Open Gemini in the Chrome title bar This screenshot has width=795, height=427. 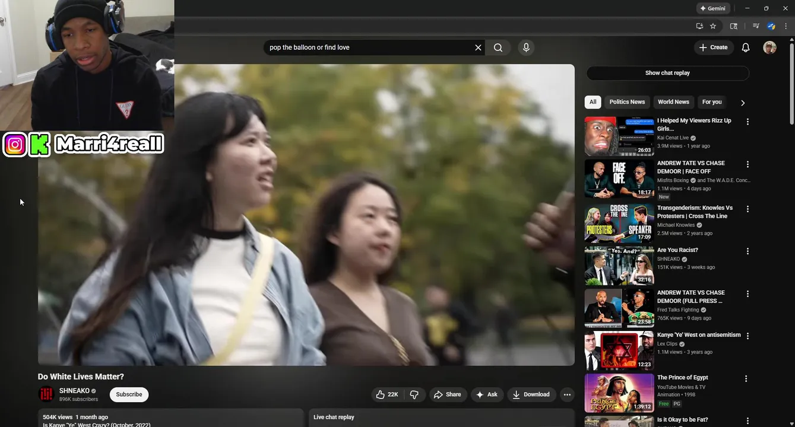coord(712,8)
